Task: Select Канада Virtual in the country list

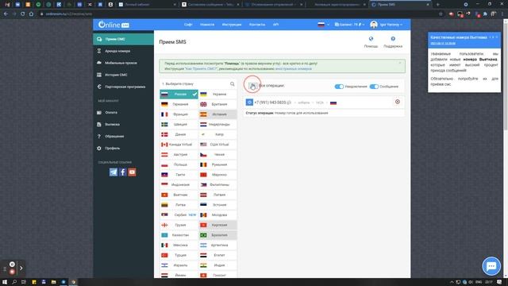Action: pyautogui.click(x=179, y=145)
